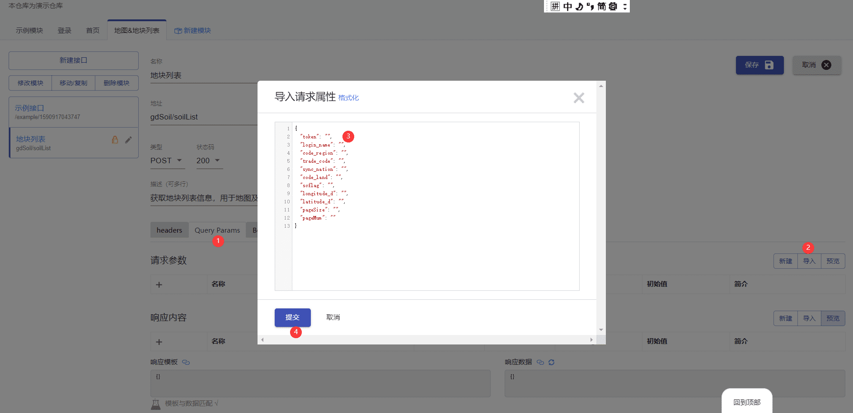
Task: Expand the IME toolbar options arrow
Action: click(x=625, y=6)
